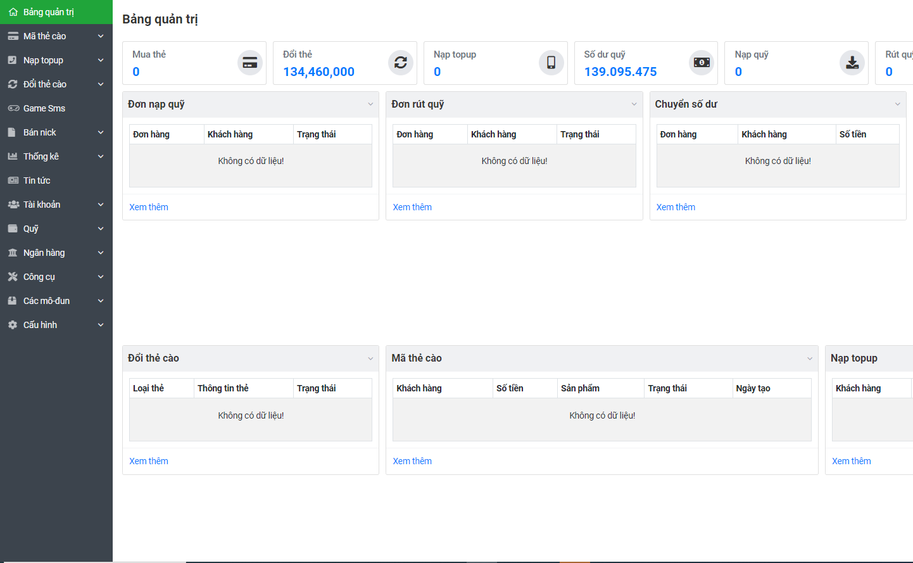913x563 pixels.
Task: Collapse the Đơn rút quỹ panel
Action: 634,104
